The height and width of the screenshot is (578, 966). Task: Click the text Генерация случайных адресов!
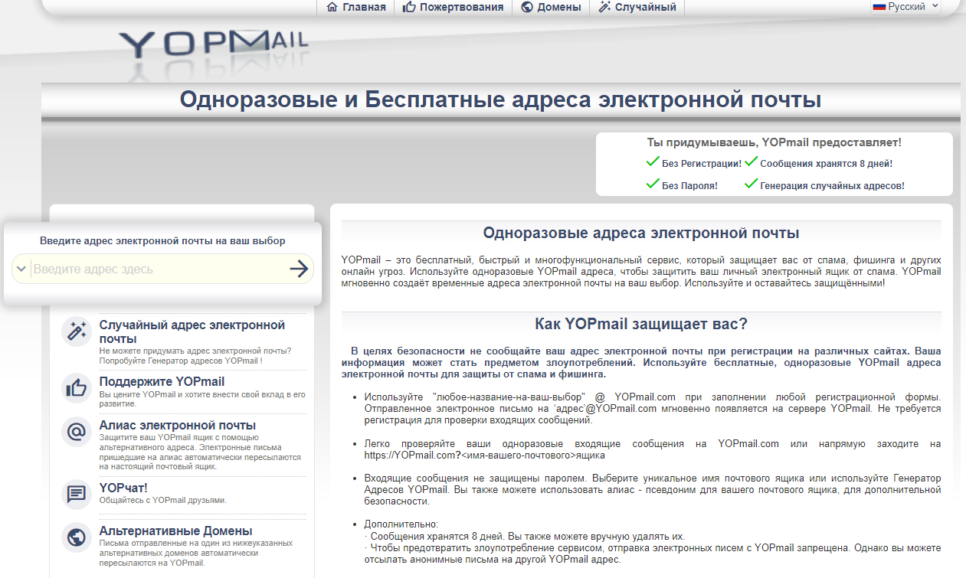pos(832,186)
